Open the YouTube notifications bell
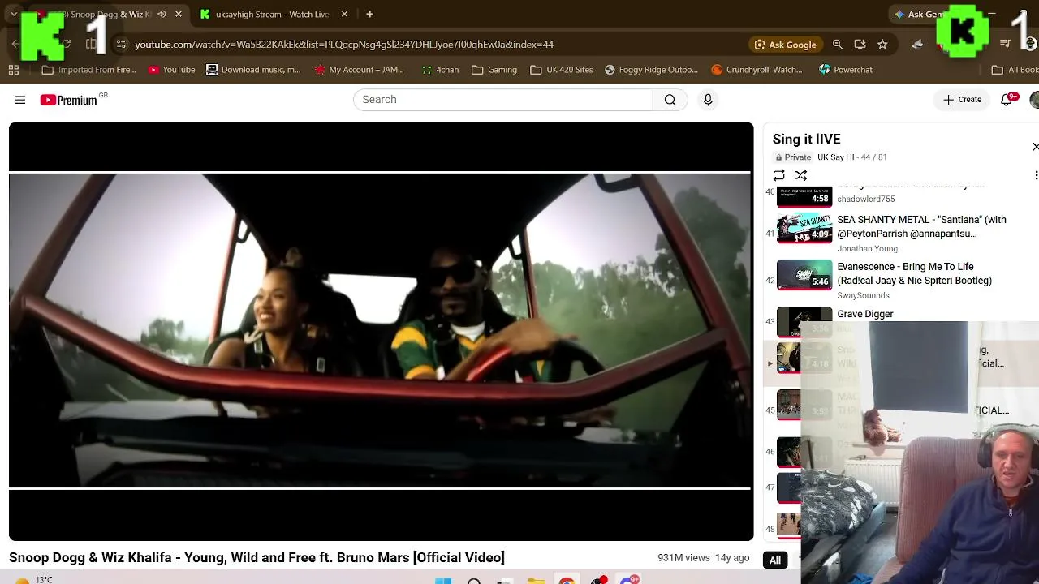The image size is (1039, 584). [1007, 100]
